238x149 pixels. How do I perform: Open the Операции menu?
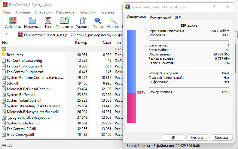pyautogui.click(x=43, y=12)
